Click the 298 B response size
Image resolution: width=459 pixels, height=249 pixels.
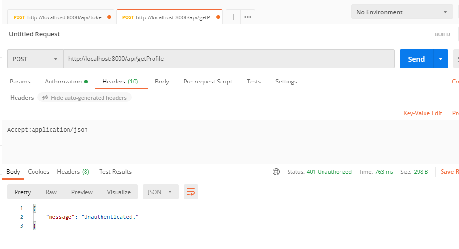tap(421, 172)
